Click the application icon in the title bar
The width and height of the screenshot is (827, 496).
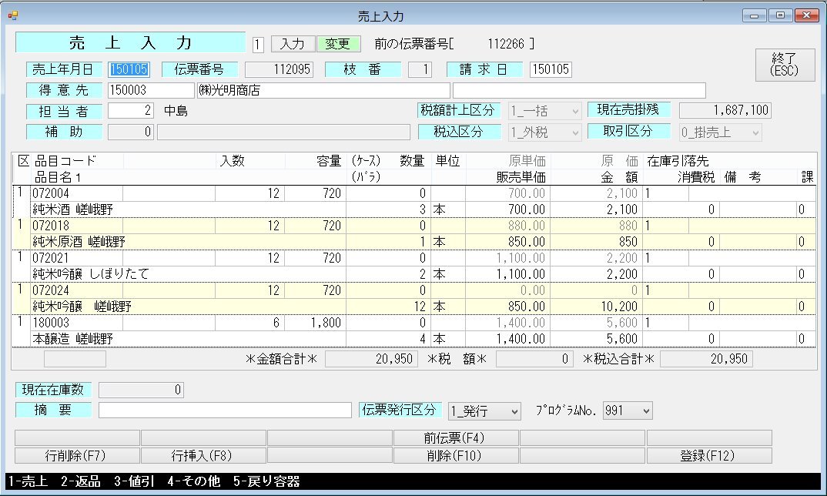(x=12, y=14)
